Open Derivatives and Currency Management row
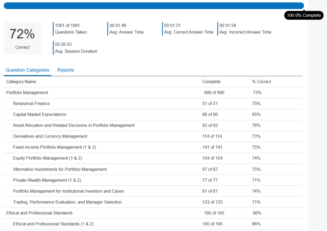The height and width of the screenshot is (231, 327). pyautogui.click(x=50, y=136)
